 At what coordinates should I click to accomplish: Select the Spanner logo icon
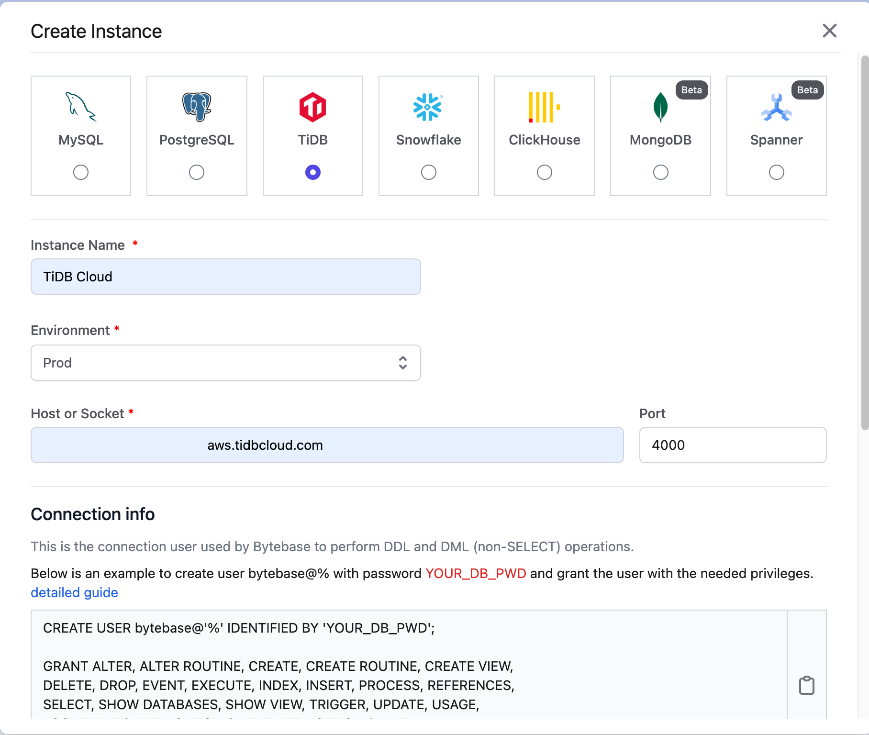pyautogui.click(x=776, y=107)
